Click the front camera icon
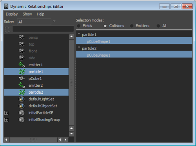Viewport: 196px width, 146px height. [x=22, y=51]
